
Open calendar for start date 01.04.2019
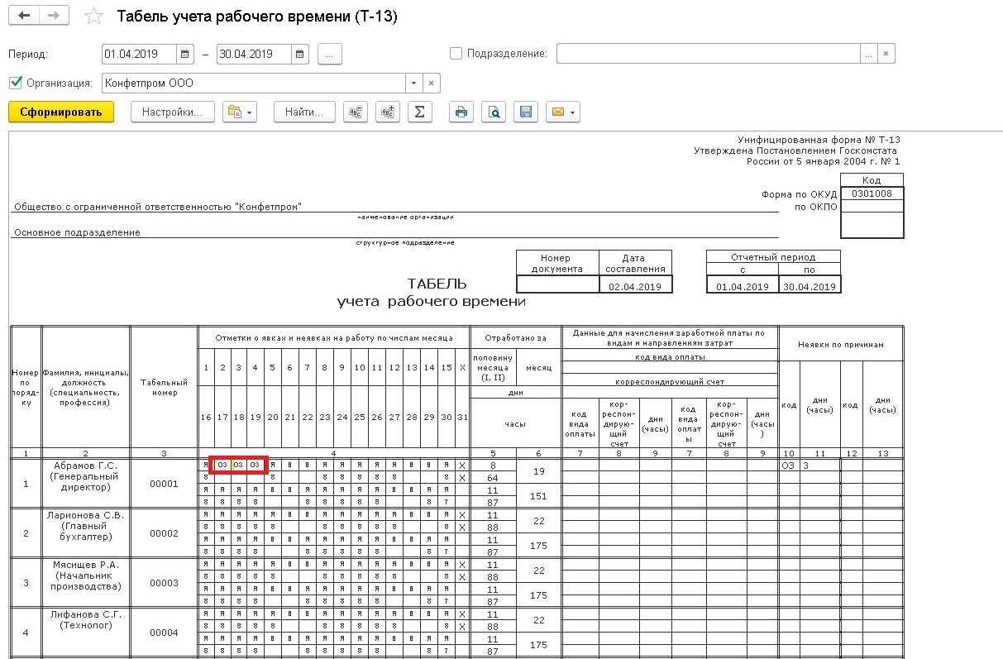(x=186, y=54)
